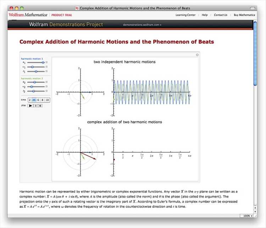Set time duration to 4

pos(34,100)
